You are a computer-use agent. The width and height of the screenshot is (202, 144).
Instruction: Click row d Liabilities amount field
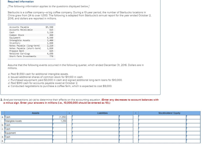[x=126, y=137]
